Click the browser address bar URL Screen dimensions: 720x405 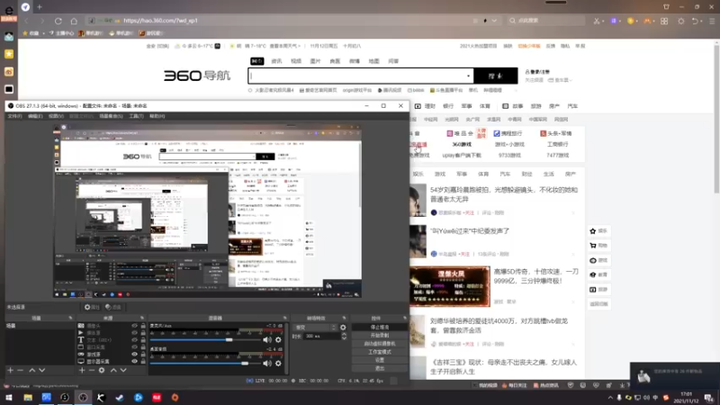[160, 21]
